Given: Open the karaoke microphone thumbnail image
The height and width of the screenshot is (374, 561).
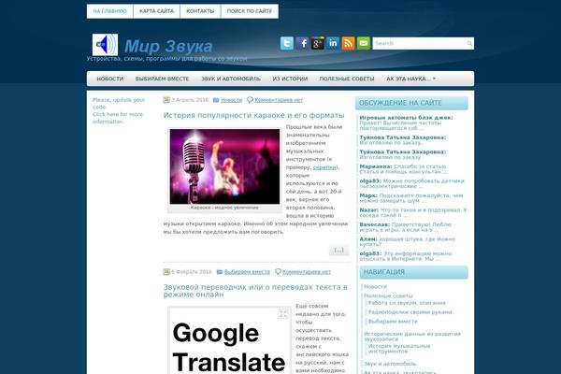Looking at the screenshot, I should point(224,166).
